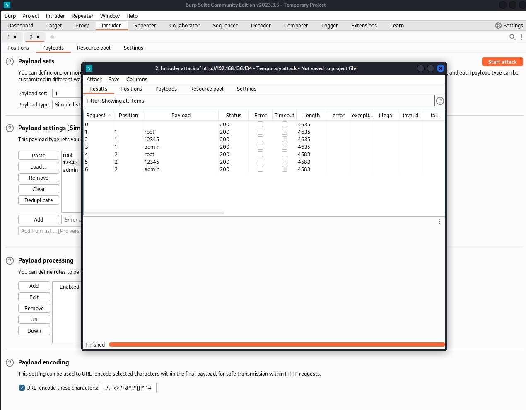Click the Burp icon in attack window title
Screen dimensions: 526x410
[89, 68]
